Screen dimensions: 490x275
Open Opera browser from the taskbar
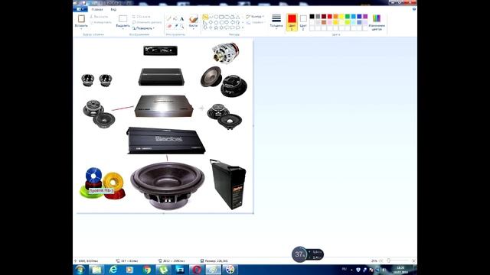(197, 270)
